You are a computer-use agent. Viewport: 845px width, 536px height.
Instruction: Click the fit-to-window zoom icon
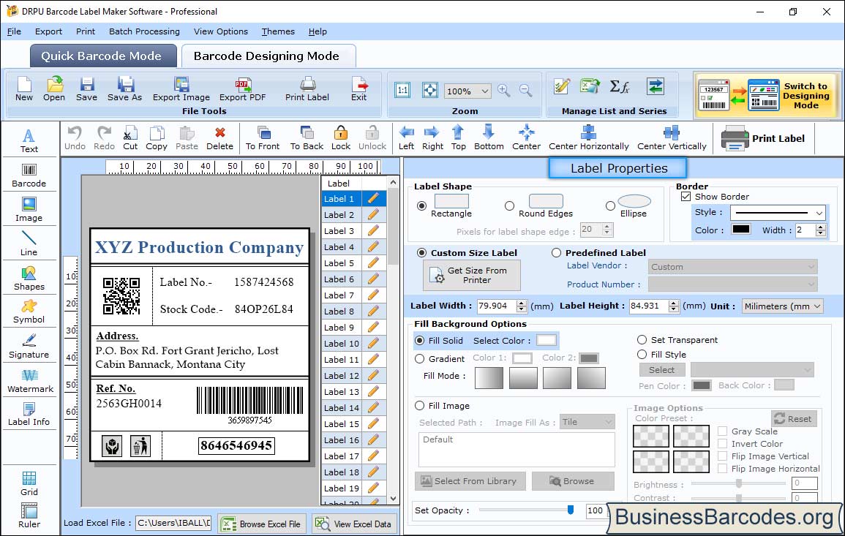click(x=430, y=90)
